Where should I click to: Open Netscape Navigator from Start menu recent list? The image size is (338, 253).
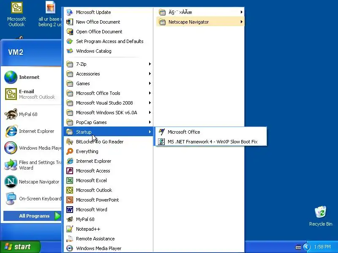point(32,182)
